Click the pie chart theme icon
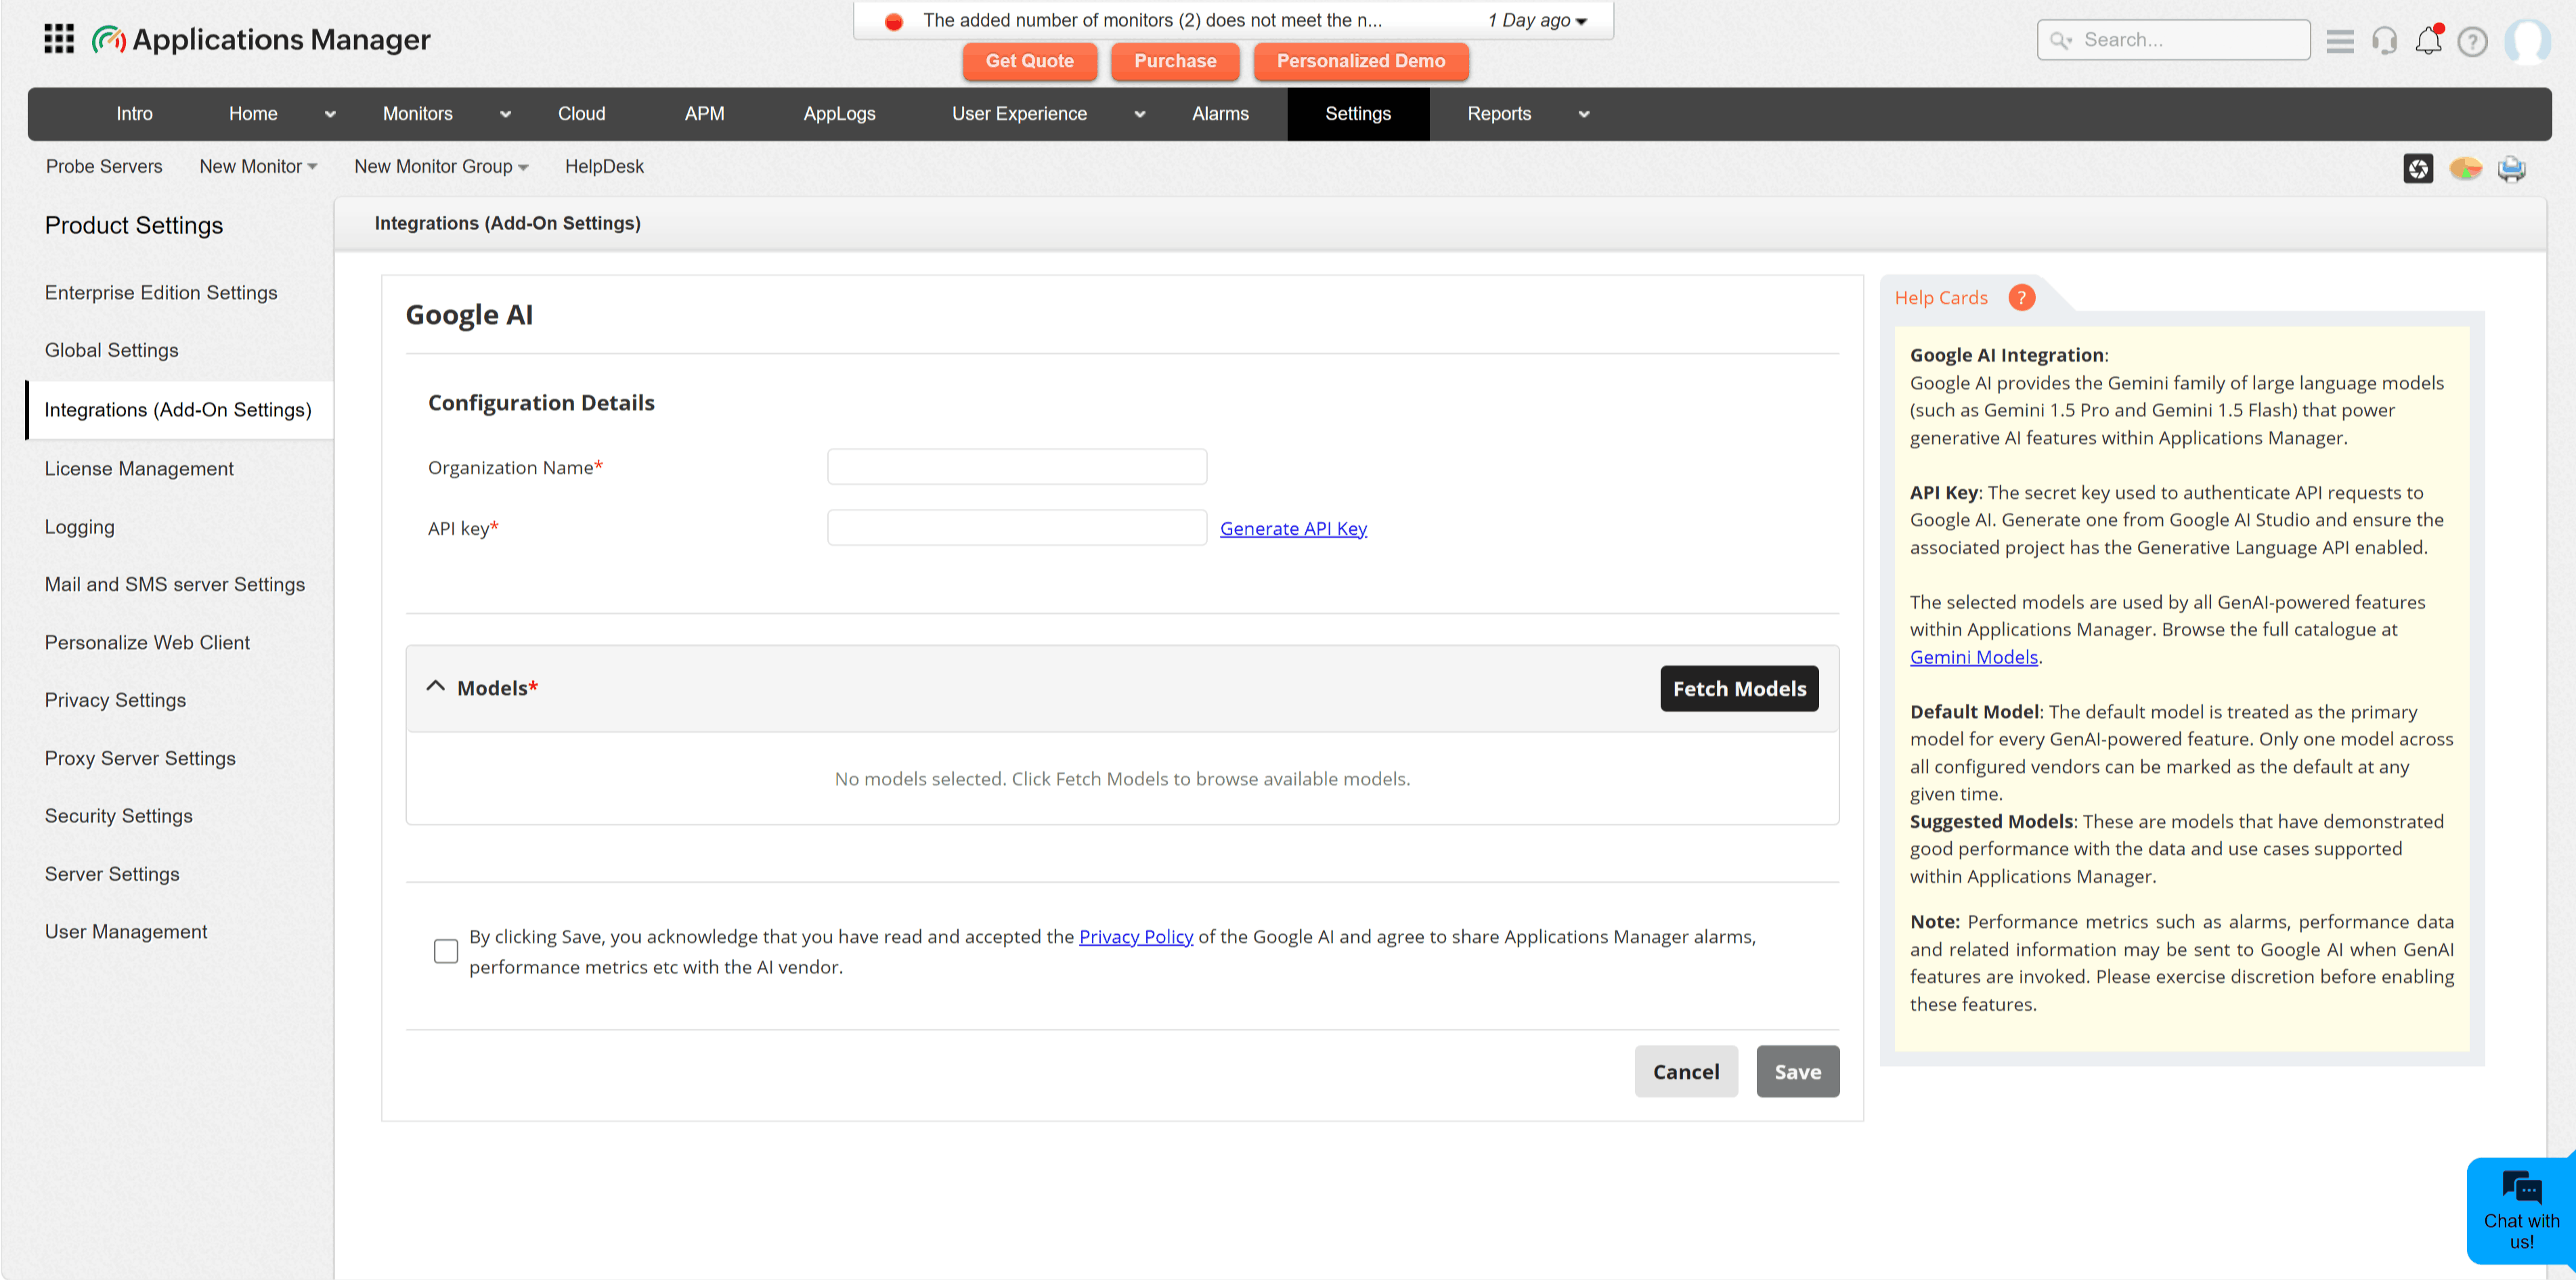 (2466, 168)
